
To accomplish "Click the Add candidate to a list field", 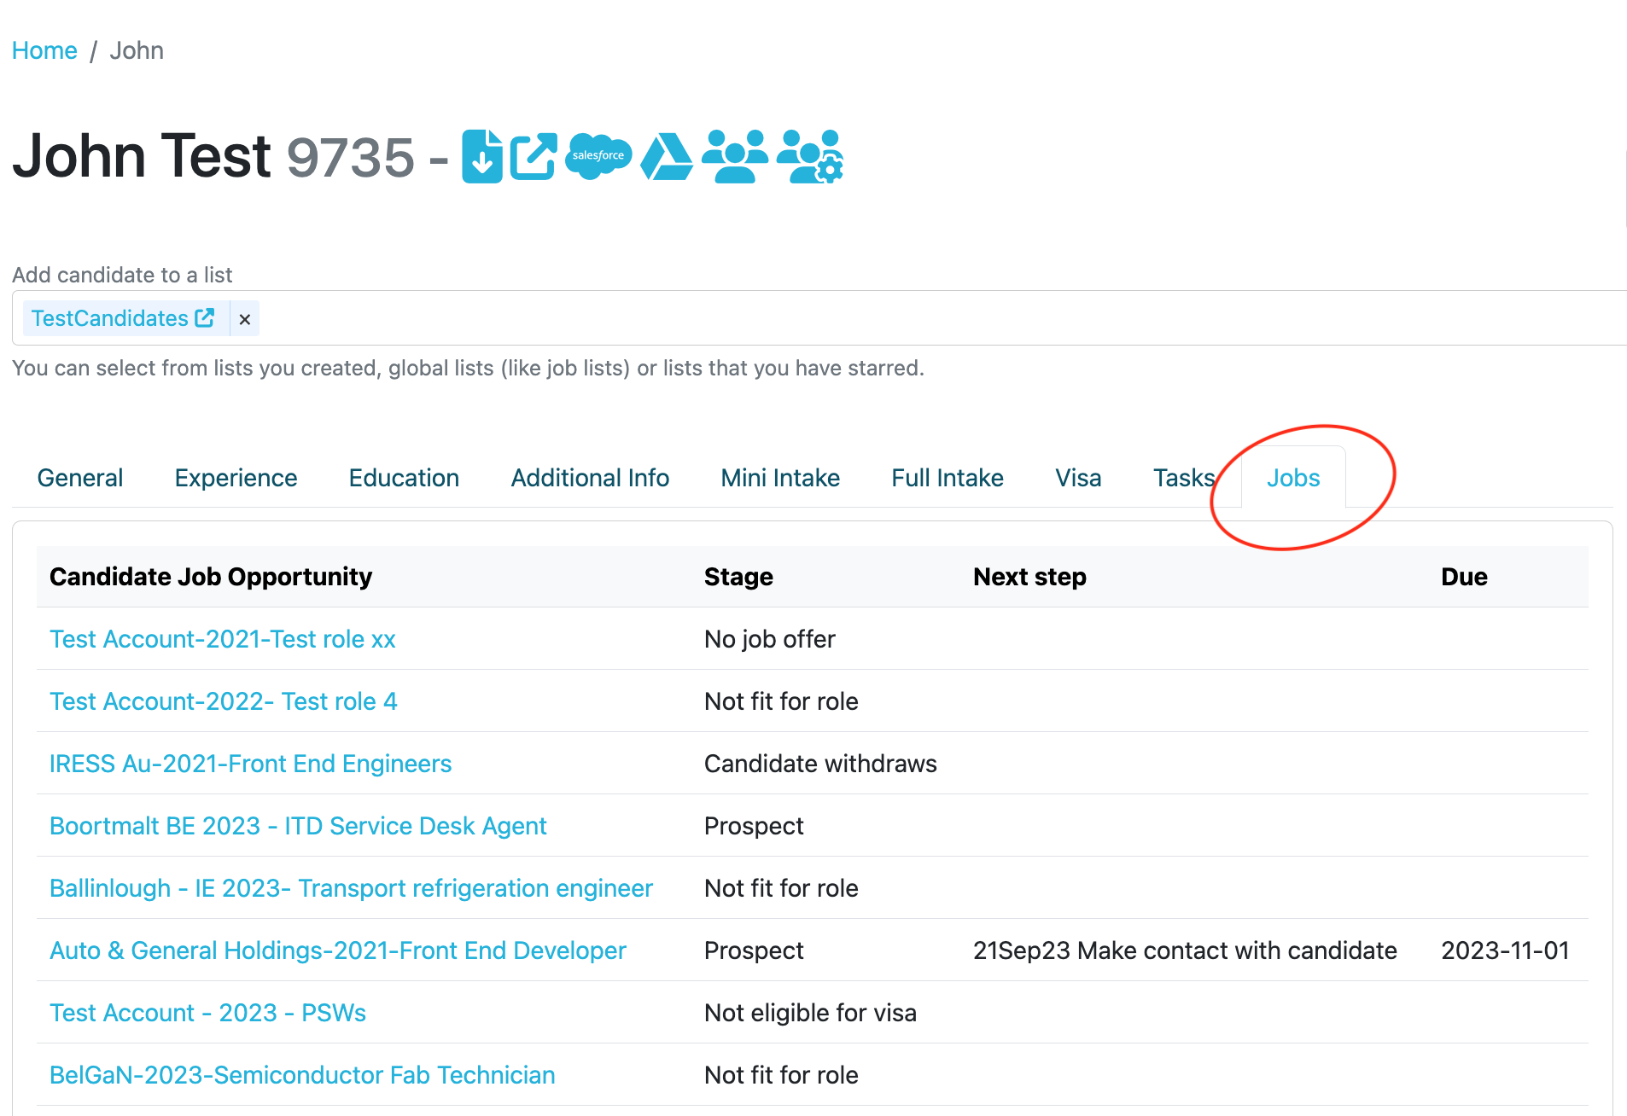I will [683, 317].
